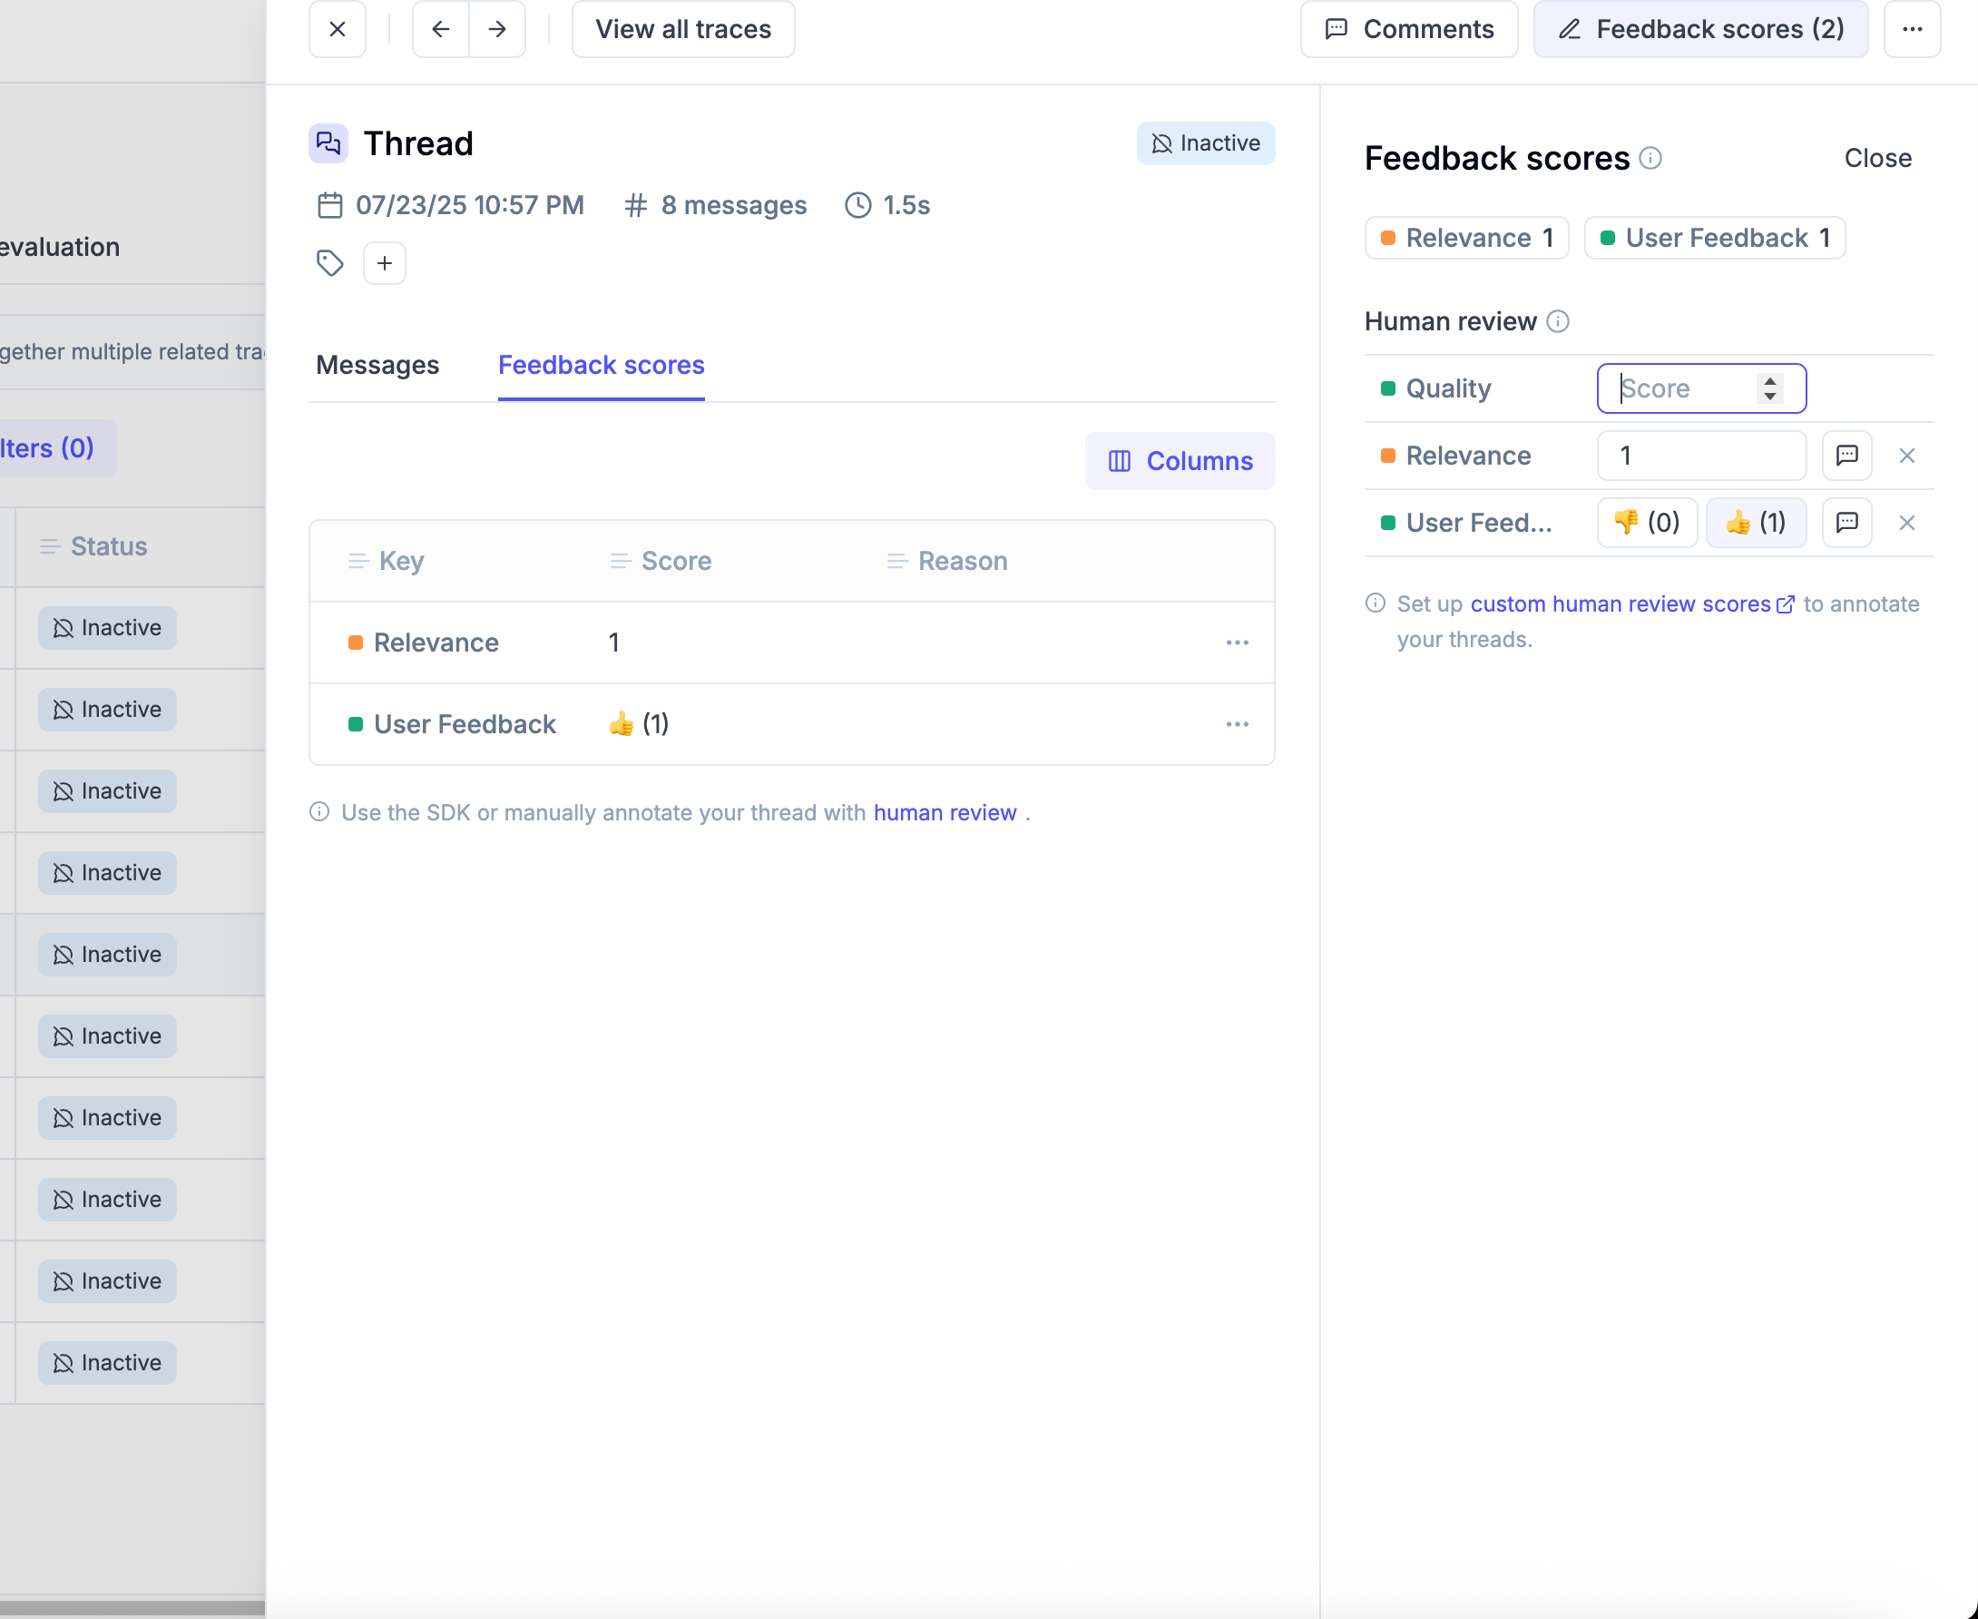Close the thread panel with X icon

337,29
